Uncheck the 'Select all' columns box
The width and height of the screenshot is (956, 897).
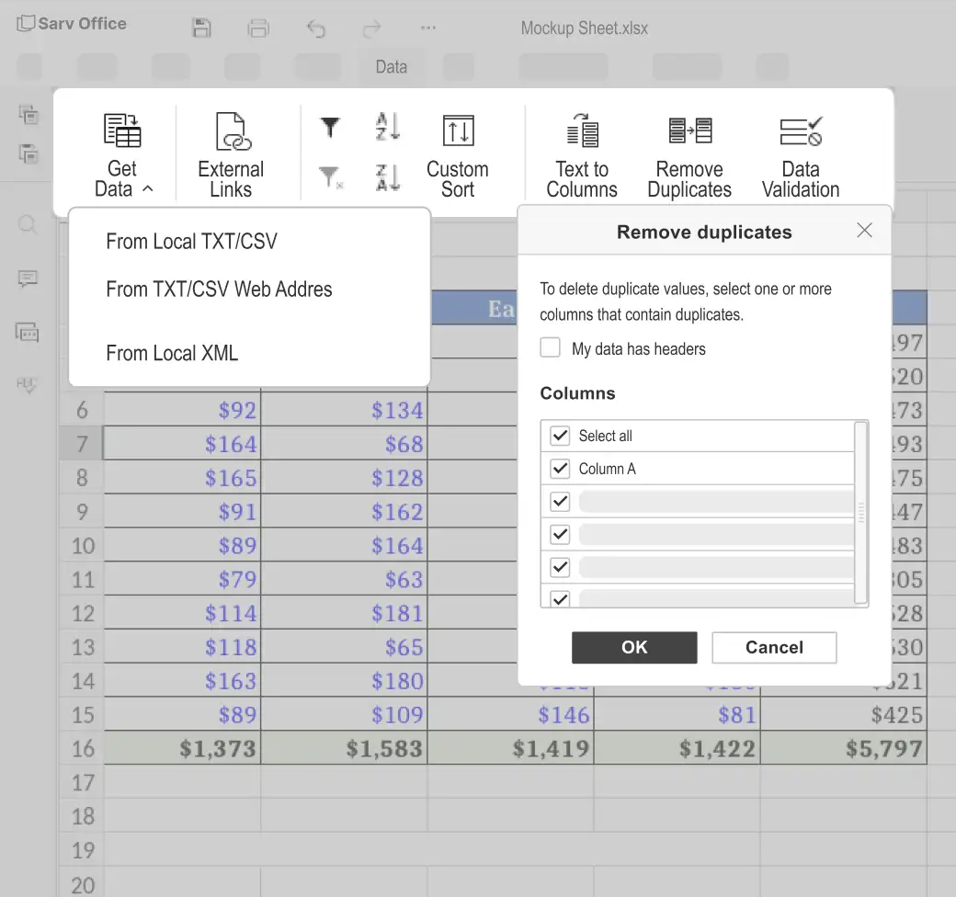coord(559,436)
